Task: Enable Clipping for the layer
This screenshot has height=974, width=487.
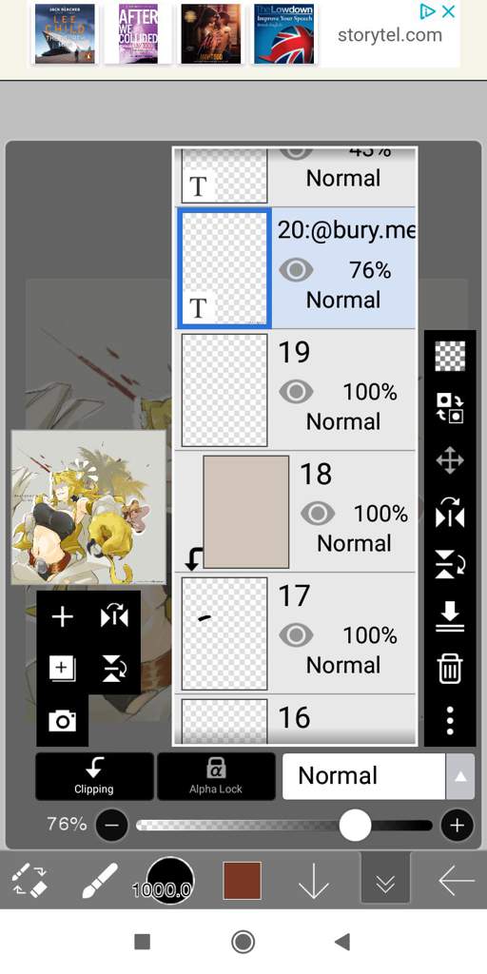Action: pyautogui.click(x=94, y=776)
